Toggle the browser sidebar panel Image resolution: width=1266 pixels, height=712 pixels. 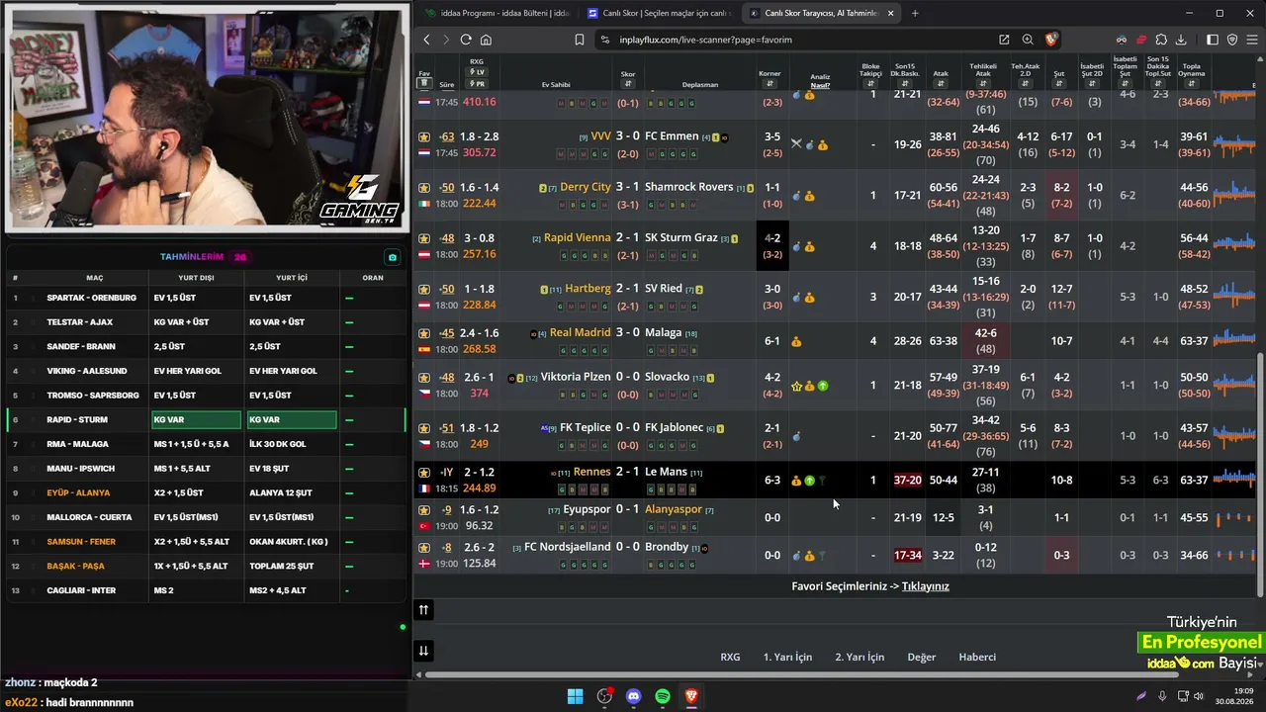(1213, 40)
